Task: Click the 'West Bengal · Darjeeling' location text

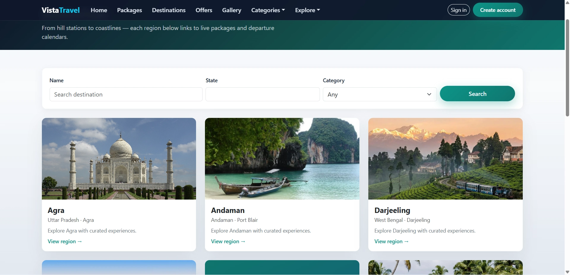Action: click(402, 220)
